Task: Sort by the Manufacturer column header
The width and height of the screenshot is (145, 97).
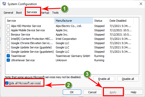Action: point(73,21)
